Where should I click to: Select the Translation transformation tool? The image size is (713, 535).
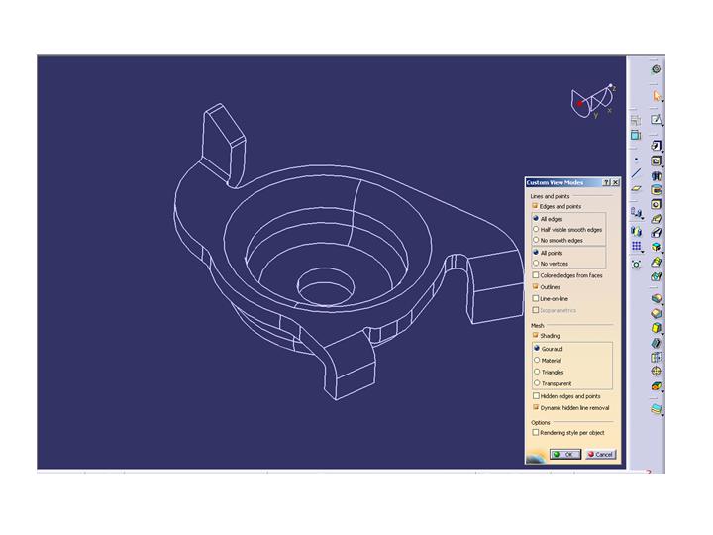636,212
